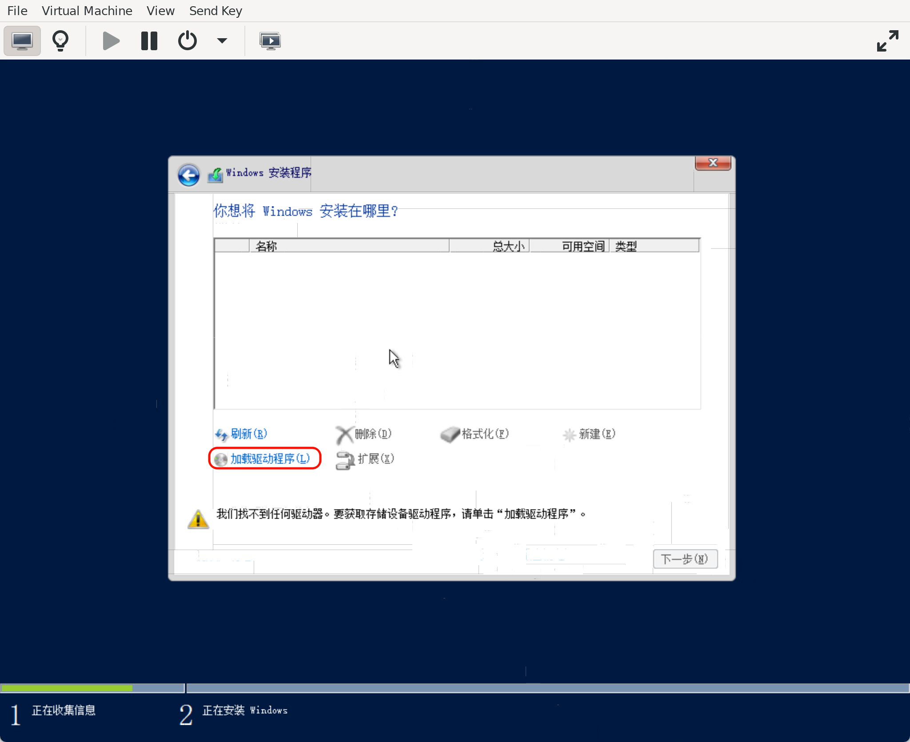The height and width of the screenshot is (742, 910).
Task: Click the green installation progress bar
Action: 67,688
